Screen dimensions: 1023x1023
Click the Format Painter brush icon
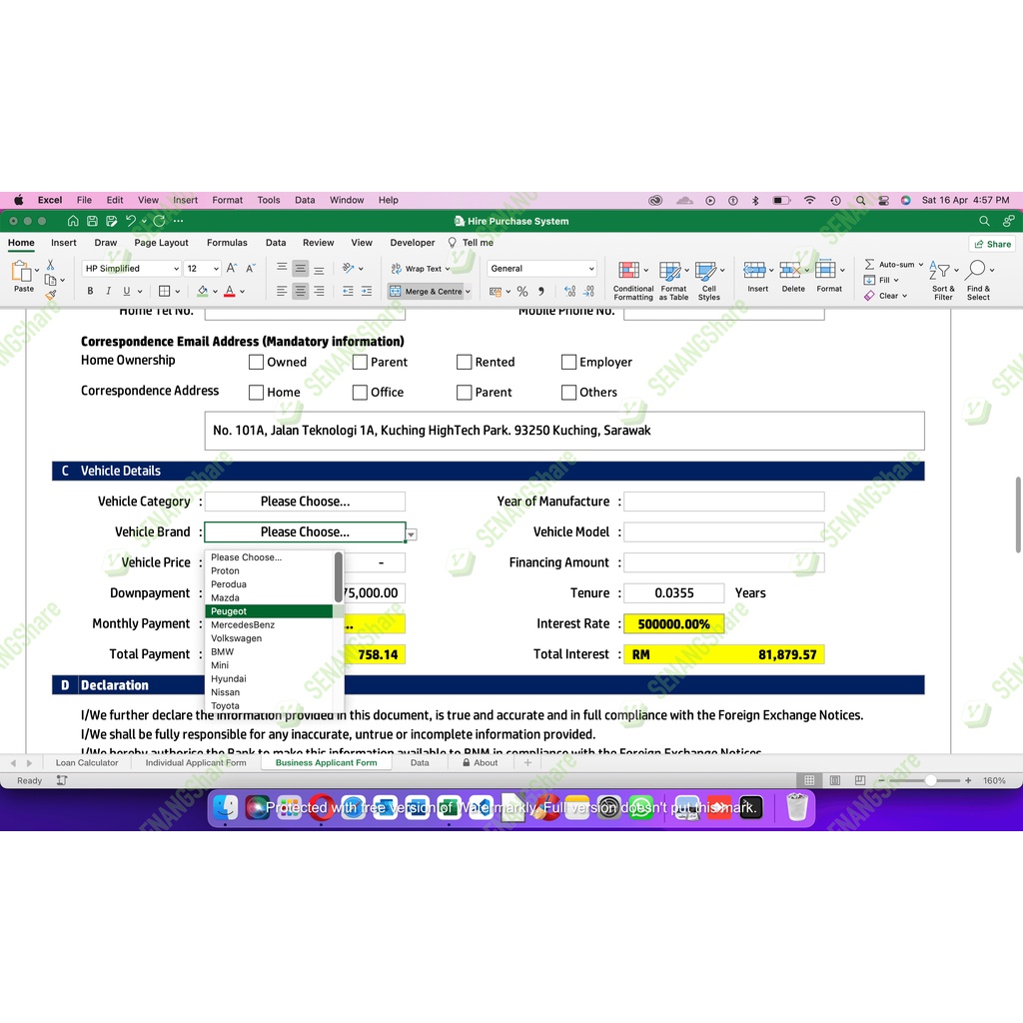pos(51,295)
